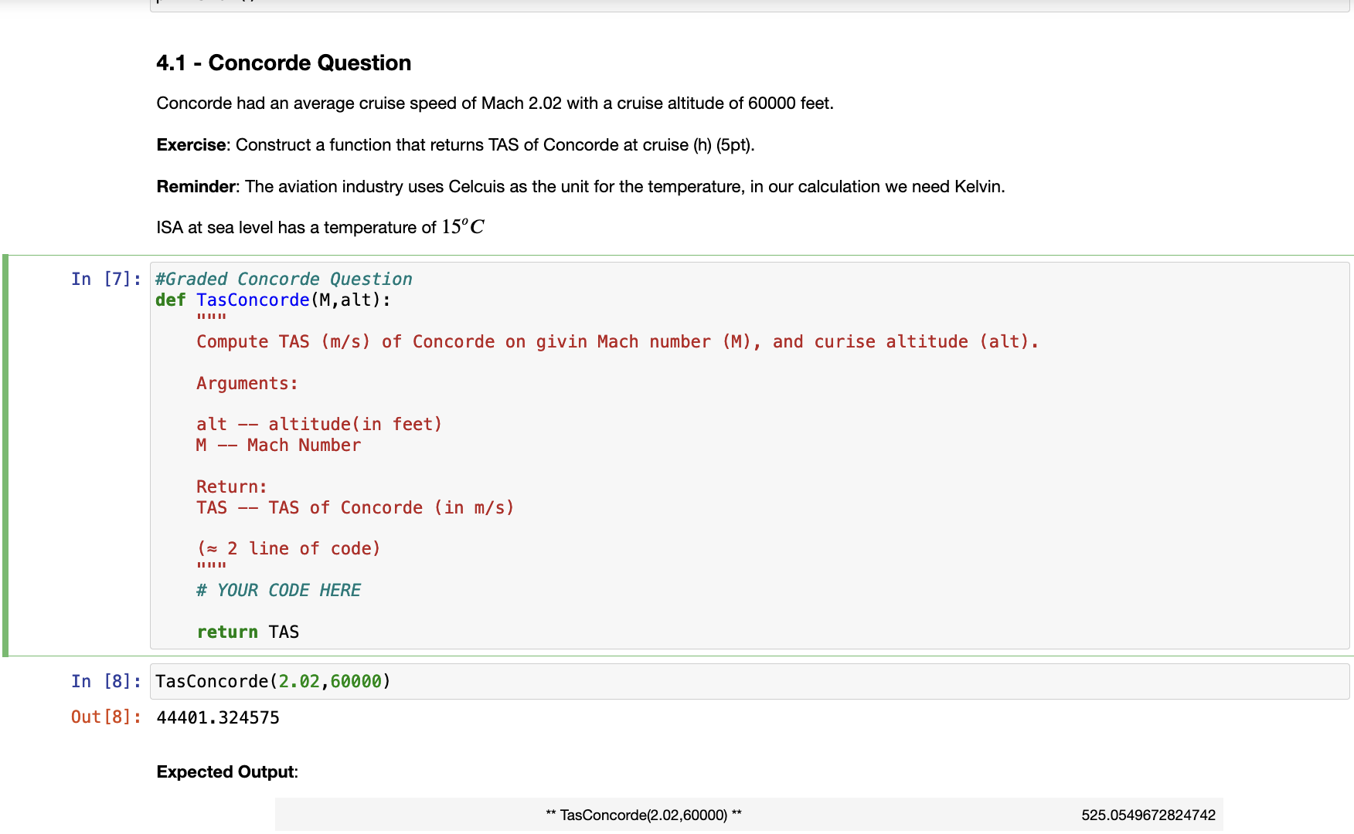Click the output value 44401.324575
This screenshot has width=1354, height=834.
pyautogui.click(x=217, y=717)
